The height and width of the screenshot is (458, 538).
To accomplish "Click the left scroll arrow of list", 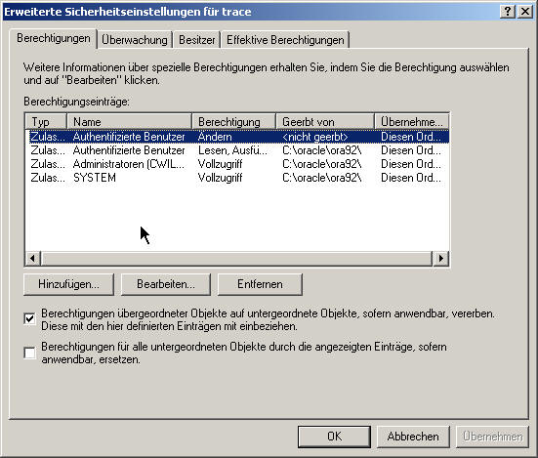I will click(33, 259).
